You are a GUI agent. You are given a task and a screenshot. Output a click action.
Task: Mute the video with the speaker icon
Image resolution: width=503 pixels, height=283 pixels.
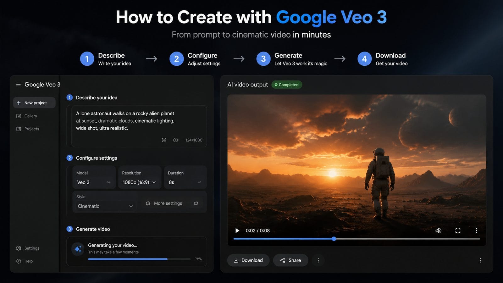point(438,230)
